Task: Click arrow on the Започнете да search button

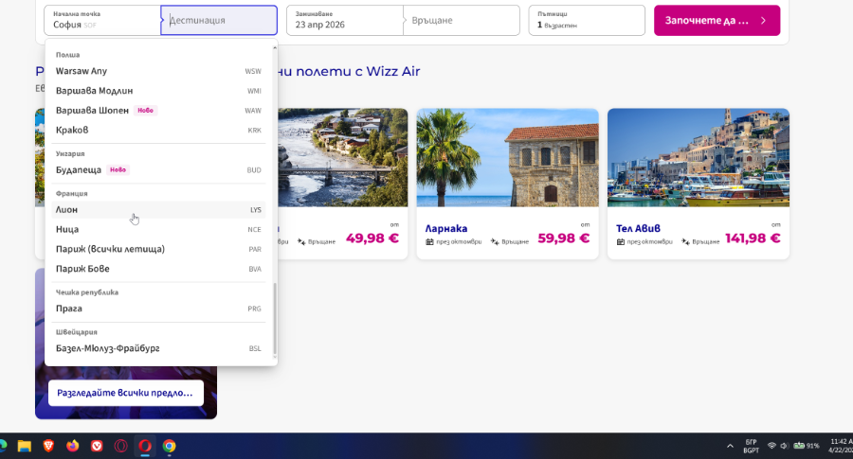Action: coord(763,21)
